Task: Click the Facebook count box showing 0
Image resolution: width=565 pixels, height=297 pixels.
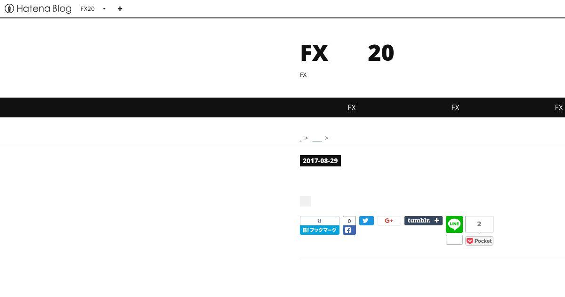Action: pyautogui.click(x=349, y=221)
